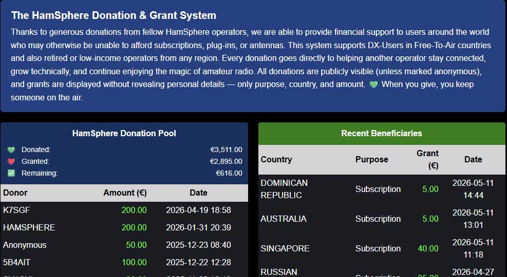
Task: Click the Remaining: label
Action: pyautogui.click(x=40, y=173)
